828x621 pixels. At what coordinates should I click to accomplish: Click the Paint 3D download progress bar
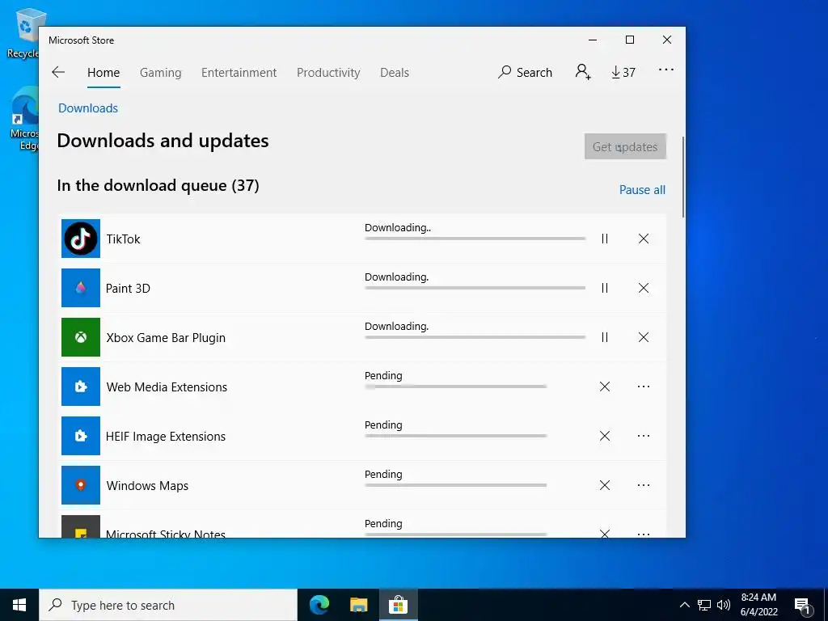475,288
